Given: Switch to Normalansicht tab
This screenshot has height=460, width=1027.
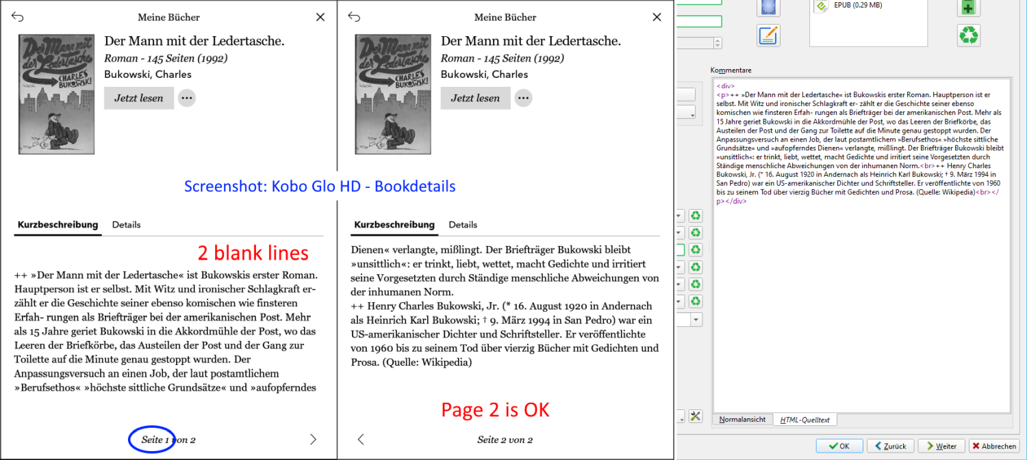Looking at the screenshot, I should click(x=742, y=420).
